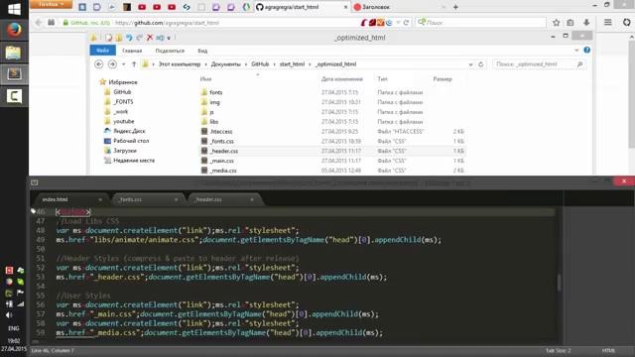This screenshot has width=635, height=357.
Task: Open the Firefox bookmarks list icon
Action: coord(571,23)
